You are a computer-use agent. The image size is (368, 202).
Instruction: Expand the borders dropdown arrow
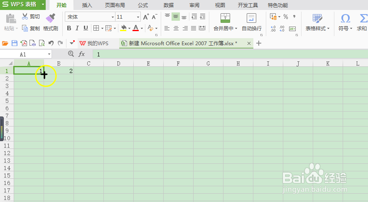point(102,29)
